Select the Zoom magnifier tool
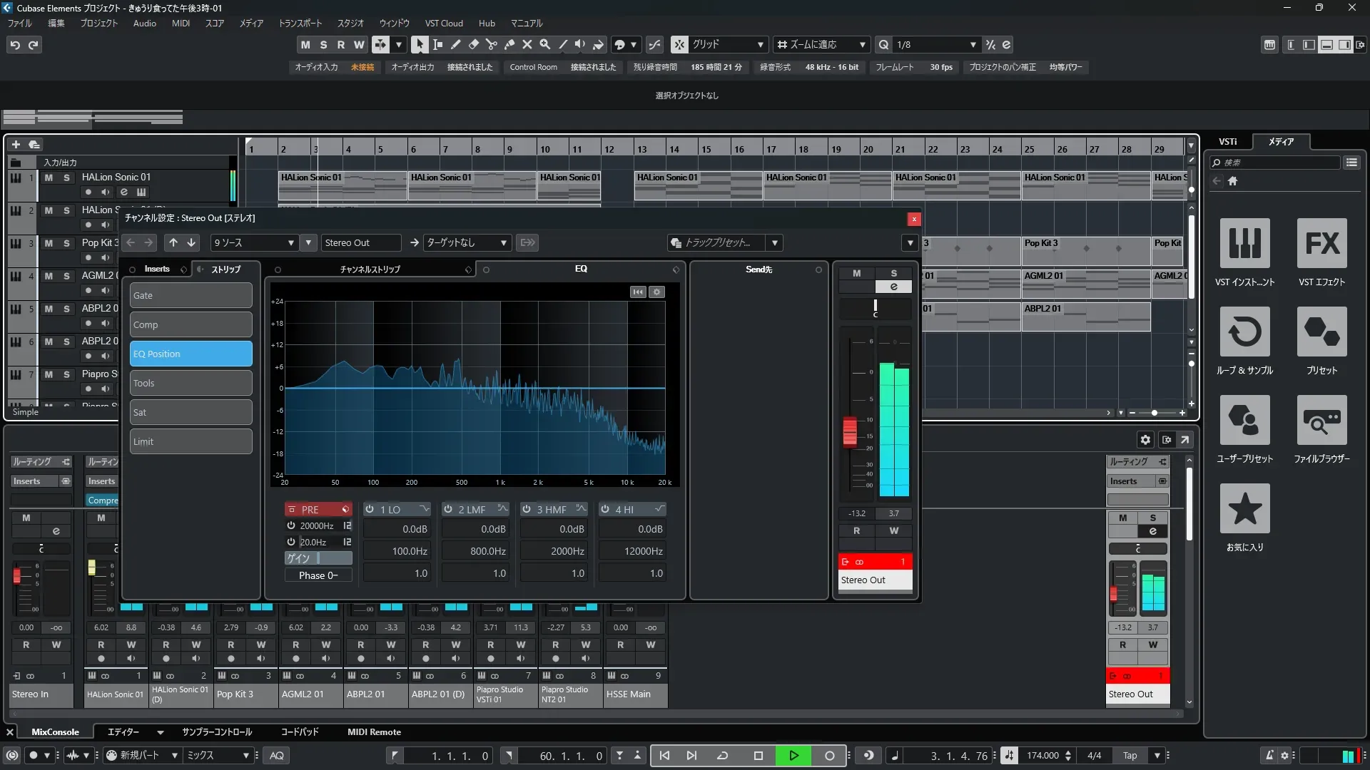The width and height of the screenshot is (1370, 770). point(545,44)
